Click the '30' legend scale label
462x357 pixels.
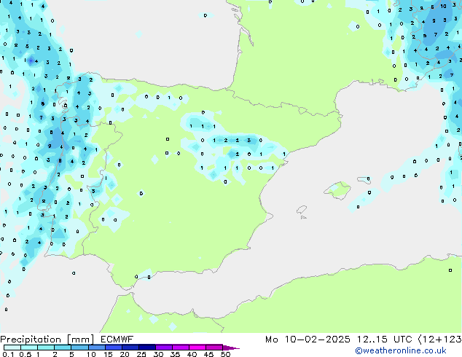[158, 354]
